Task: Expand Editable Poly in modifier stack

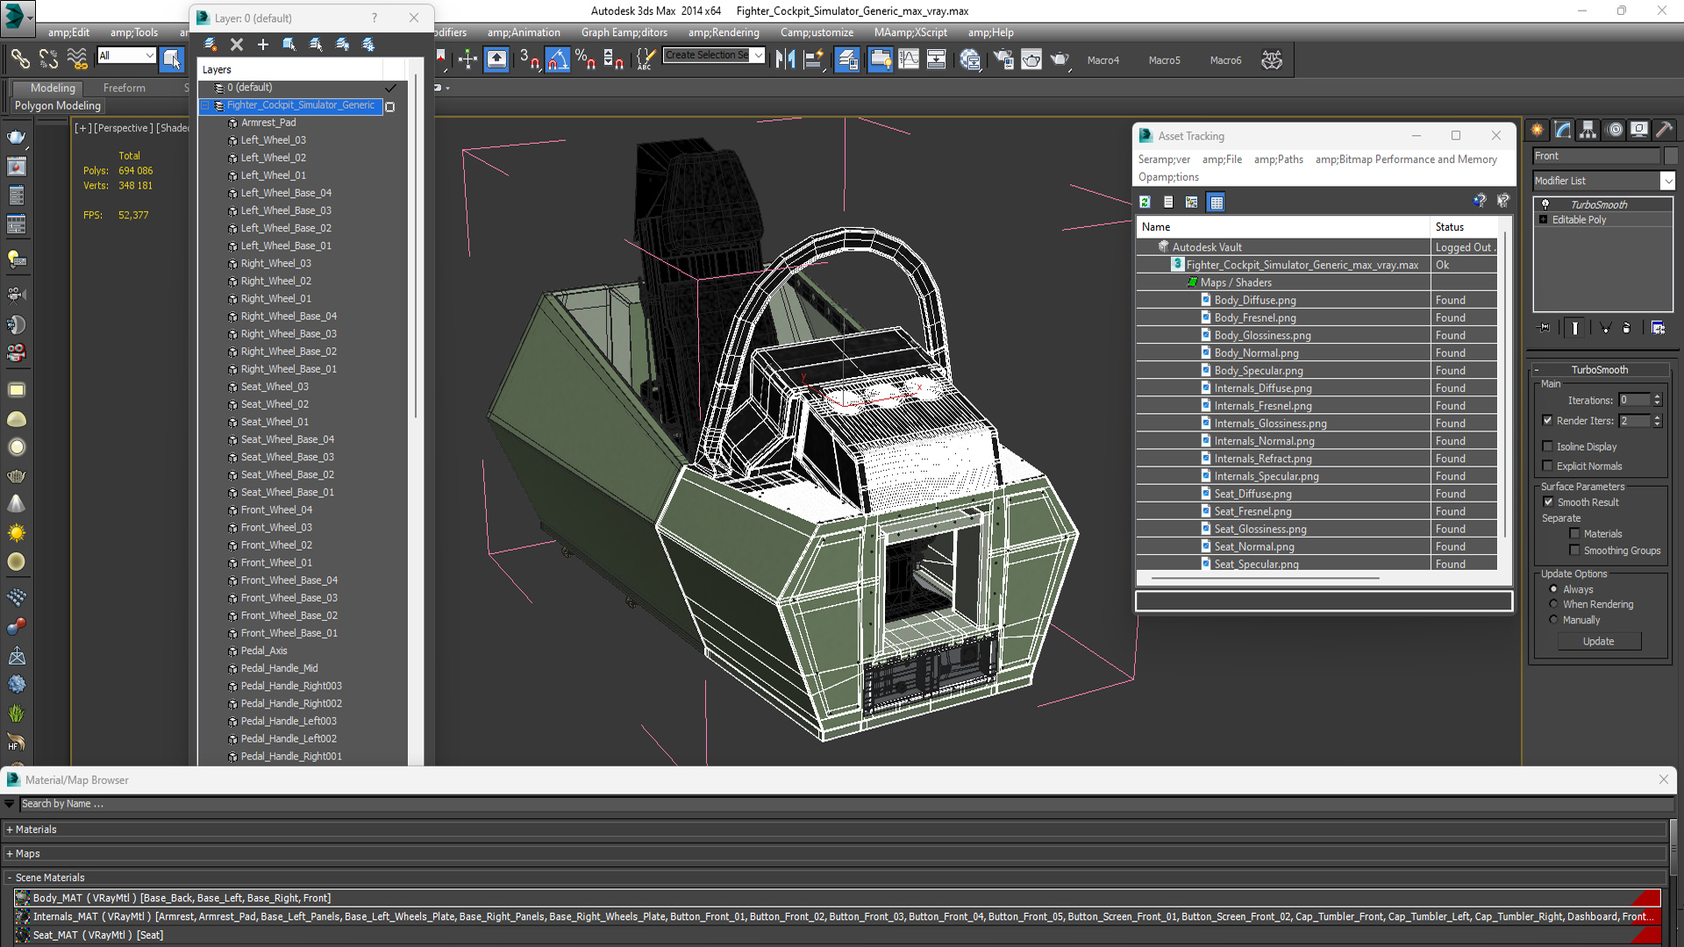Action: tap(1544, 220)
